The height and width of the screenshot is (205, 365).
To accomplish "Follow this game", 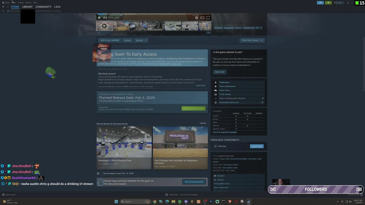I will (x=127, y=40).
